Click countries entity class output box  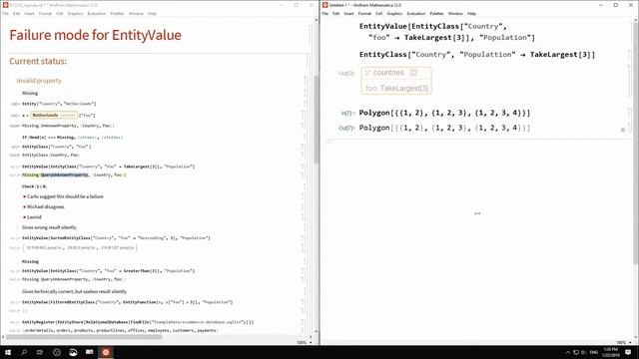point(396,81)
